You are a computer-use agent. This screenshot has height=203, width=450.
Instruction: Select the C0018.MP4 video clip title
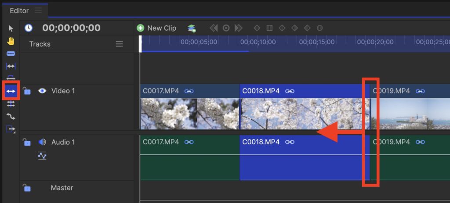261,91
